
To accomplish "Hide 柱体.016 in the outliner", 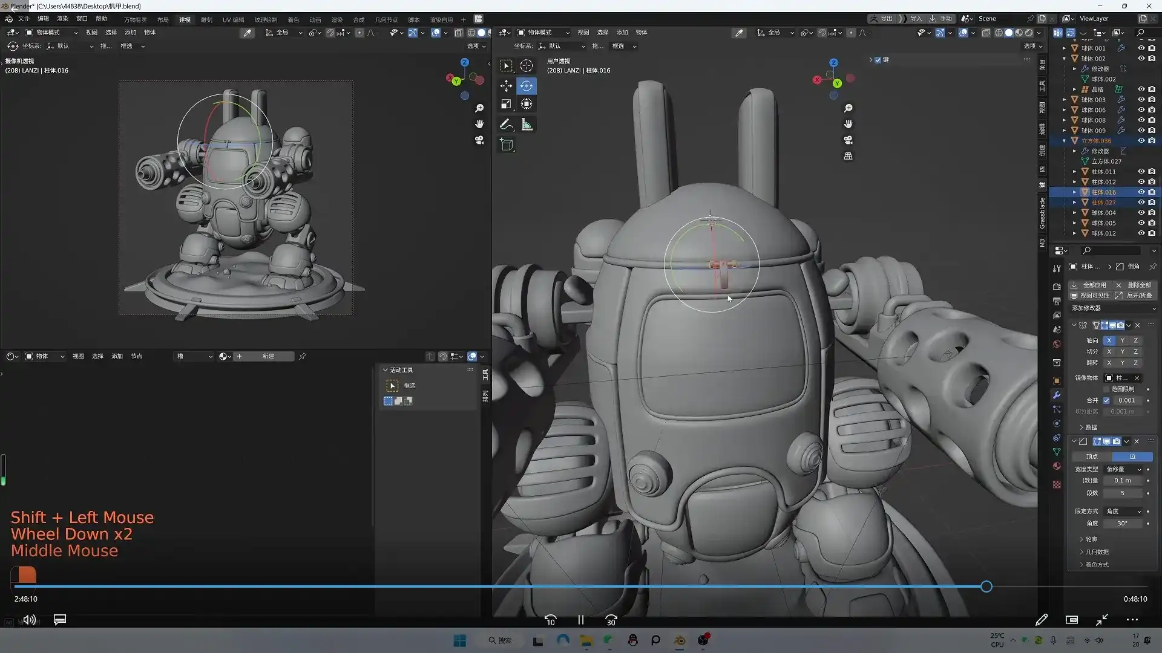I will pos(1141,192).
